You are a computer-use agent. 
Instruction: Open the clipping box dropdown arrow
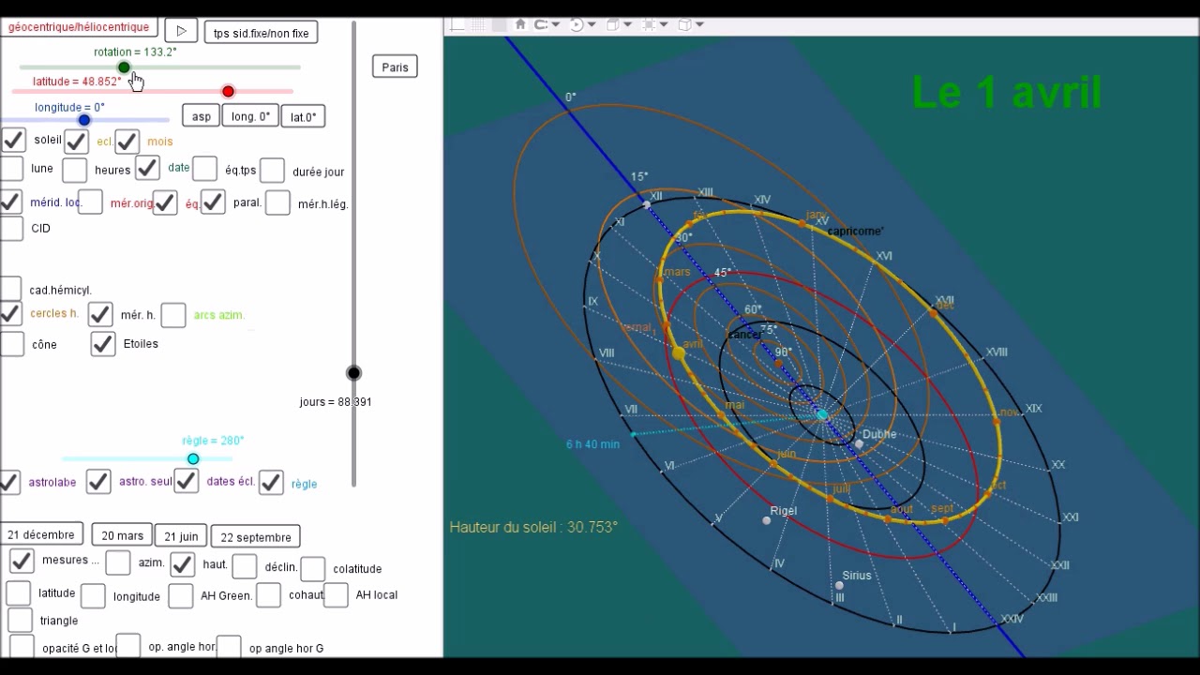(664, 24)
